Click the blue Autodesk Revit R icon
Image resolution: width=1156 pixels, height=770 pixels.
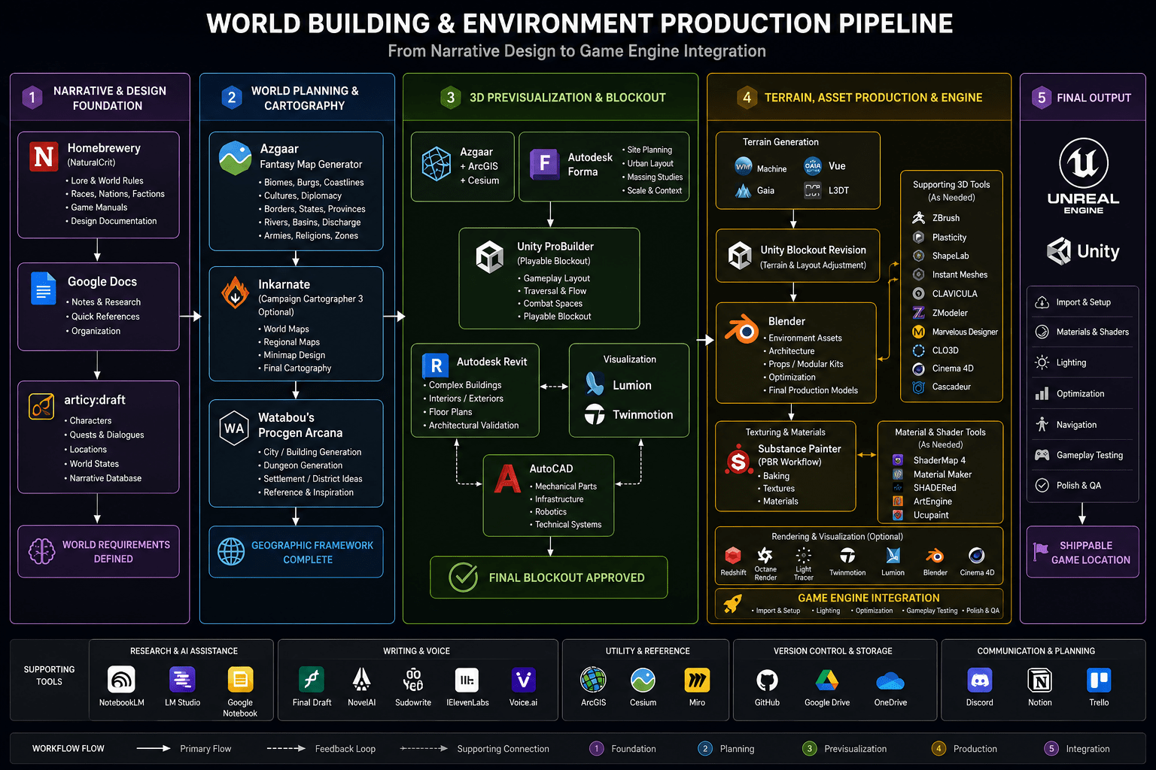point(435,365)
